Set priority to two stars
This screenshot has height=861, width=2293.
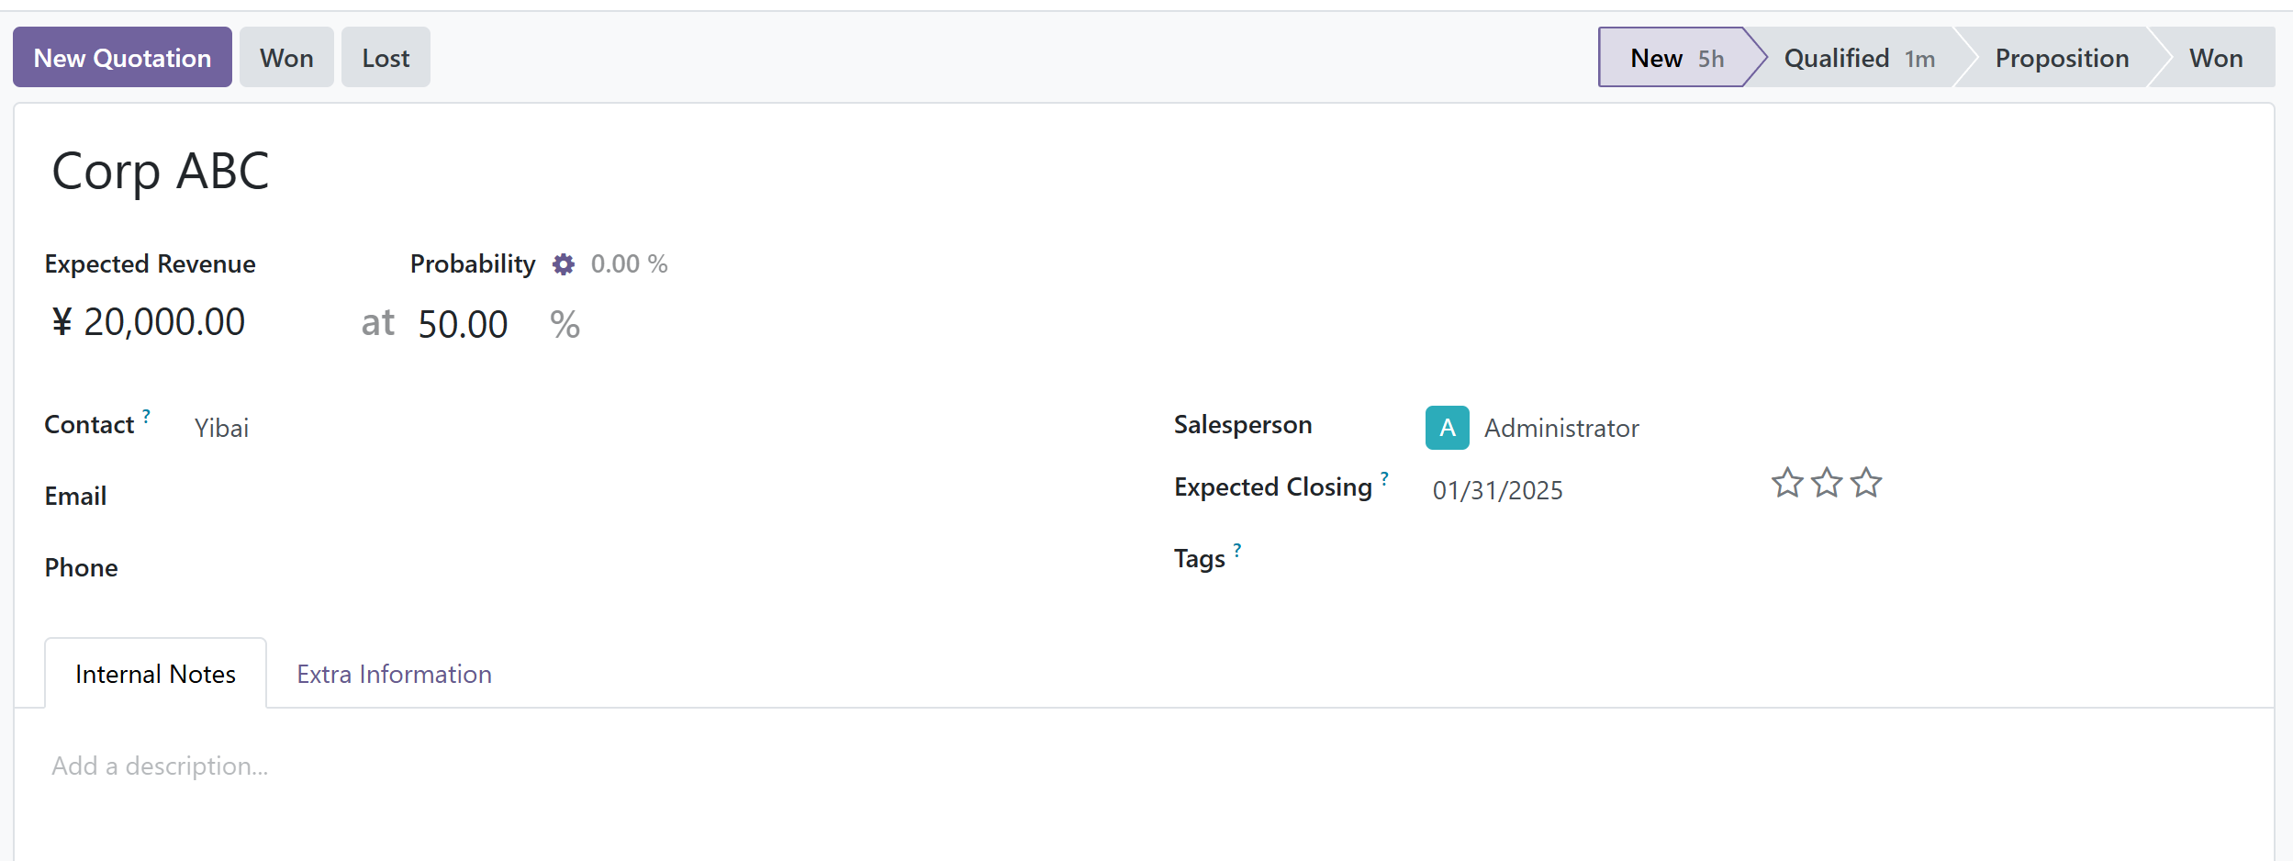pyautogui.click(x=1827, y=483)
